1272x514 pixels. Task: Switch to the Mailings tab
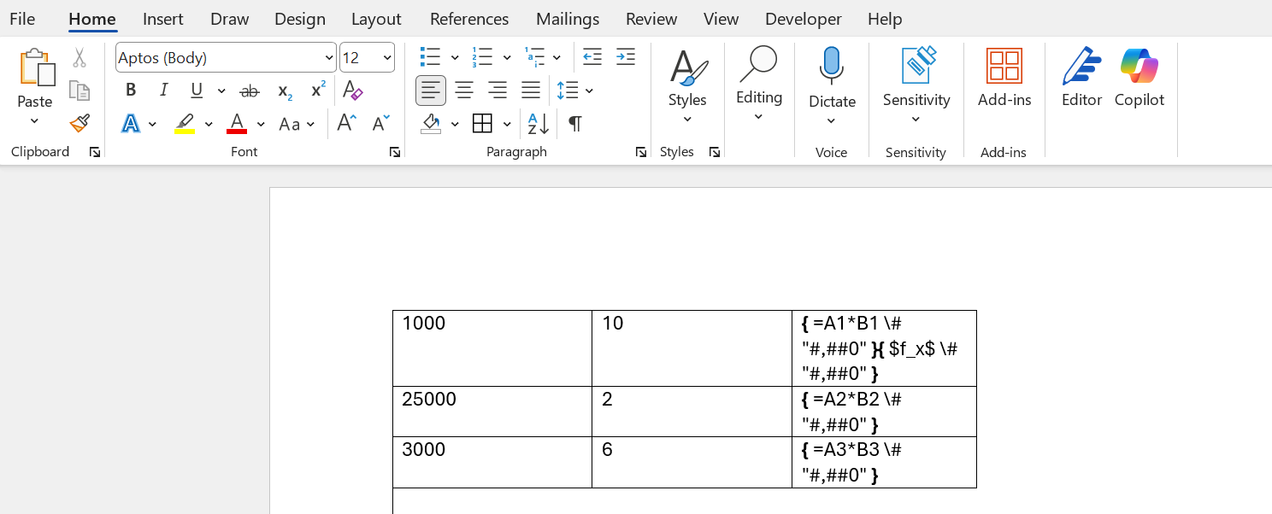coord(568,19)
